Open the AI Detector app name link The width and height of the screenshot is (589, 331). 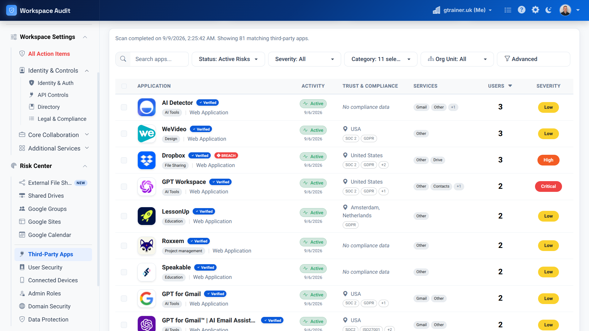point(177,103)
